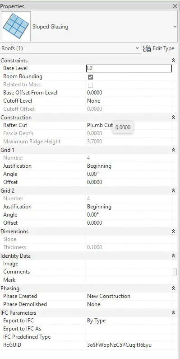Image resolution: width=180 pixels, height=359 pixels.
Task: Collapse the Constraints section
Action: pyautogui.click(x=173, y=61)
